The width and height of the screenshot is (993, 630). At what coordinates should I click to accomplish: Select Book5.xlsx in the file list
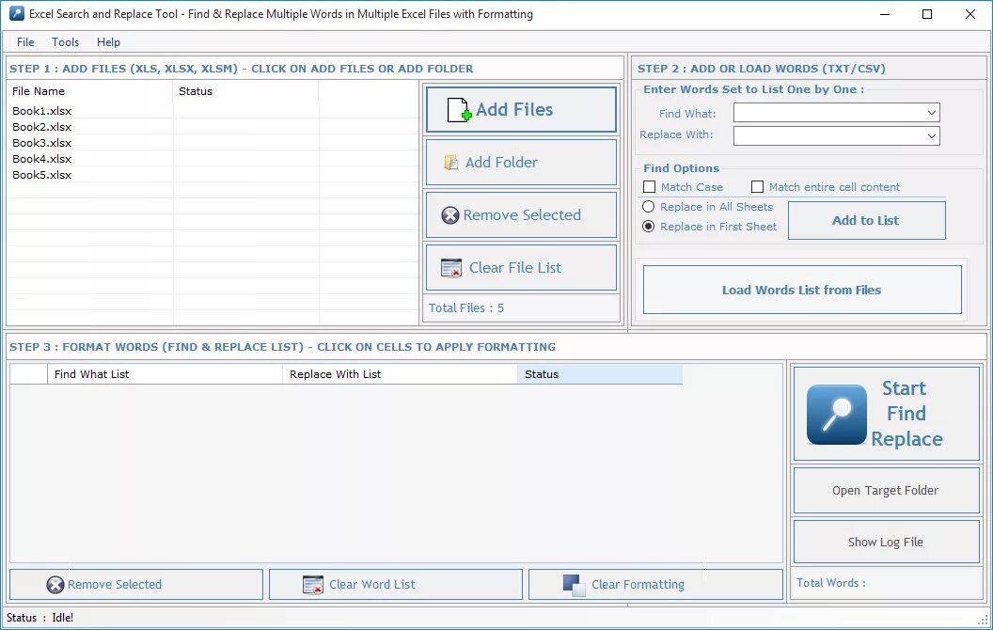41,175
